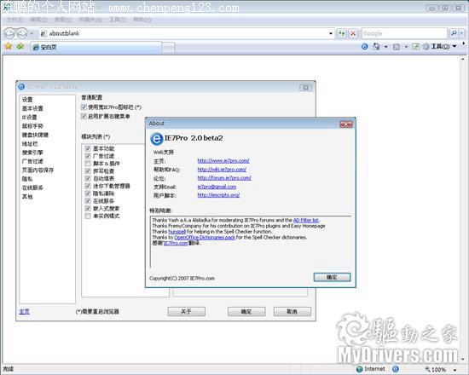Open the wiki.ie7pro.com help link
The height and width of the screenshot is (375, 469).
coord(222,170)
